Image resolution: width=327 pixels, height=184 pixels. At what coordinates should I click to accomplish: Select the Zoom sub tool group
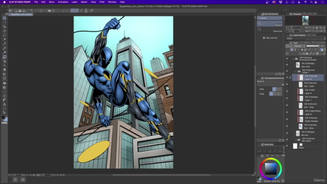[x=270, y=18]
